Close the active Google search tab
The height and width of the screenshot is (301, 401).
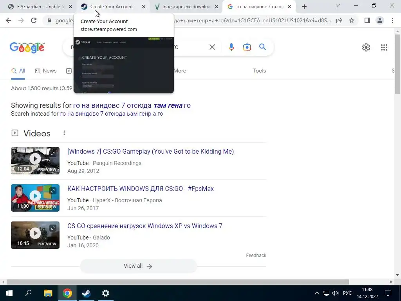click(x=289, y=7)
